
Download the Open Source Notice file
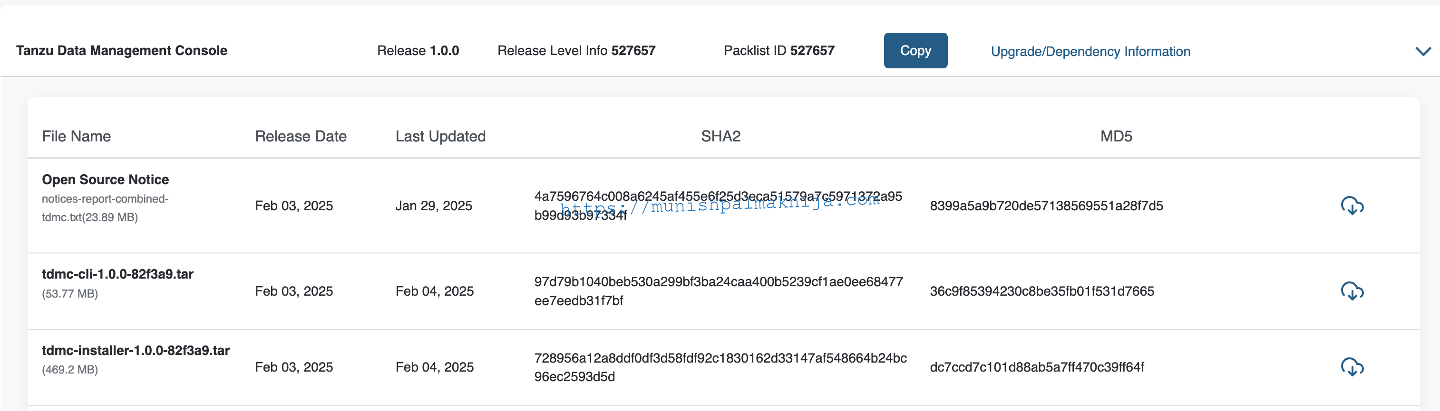(x=1352, y=206)
